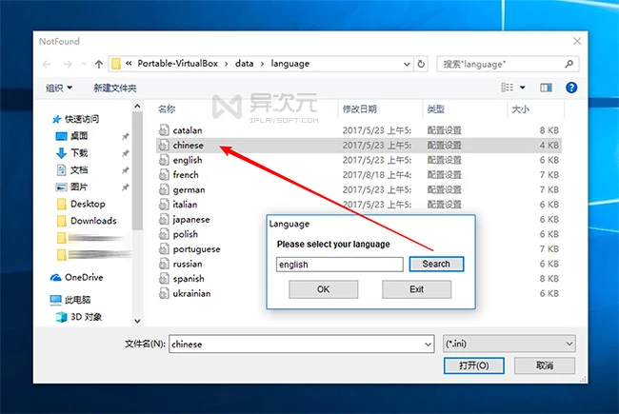Viewport: 619px width, 414px height.
Task: Open help via question mark icon
Action: pyautogui.click(x=571, y=88)
